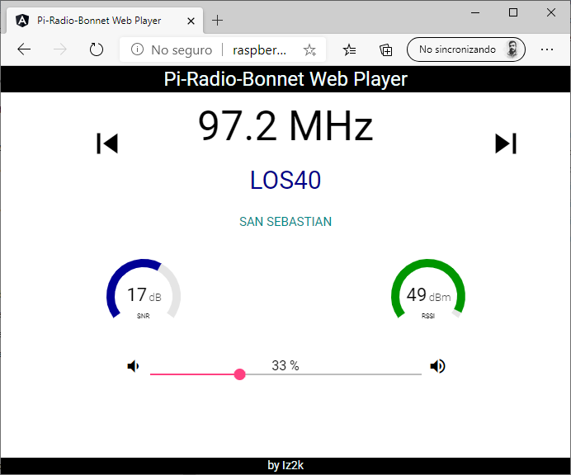Minimize the browser window
The height and width of the screenshot is (475, 571).
coord(475,12)
